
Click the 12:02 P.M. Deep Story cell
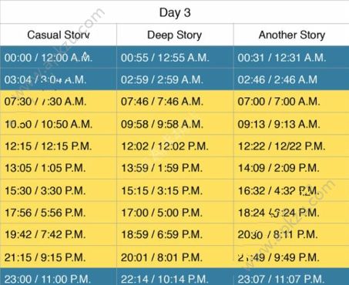click(175, 146)
